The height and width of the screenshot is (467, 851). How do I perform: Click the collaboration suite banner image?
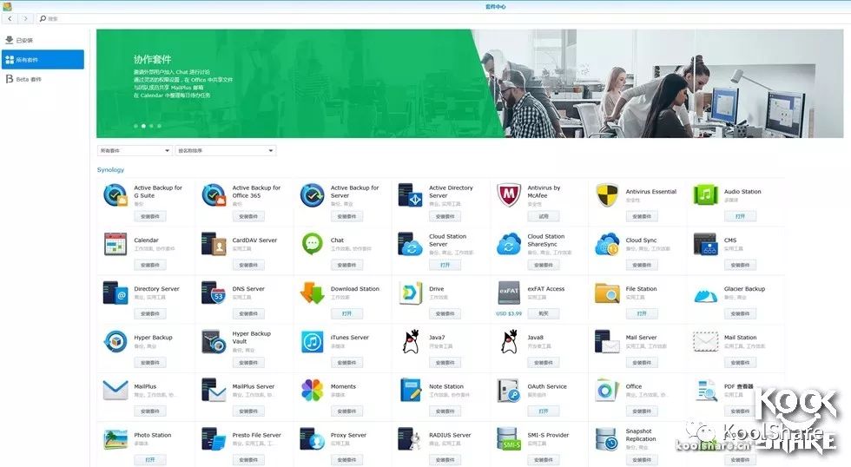470,83
